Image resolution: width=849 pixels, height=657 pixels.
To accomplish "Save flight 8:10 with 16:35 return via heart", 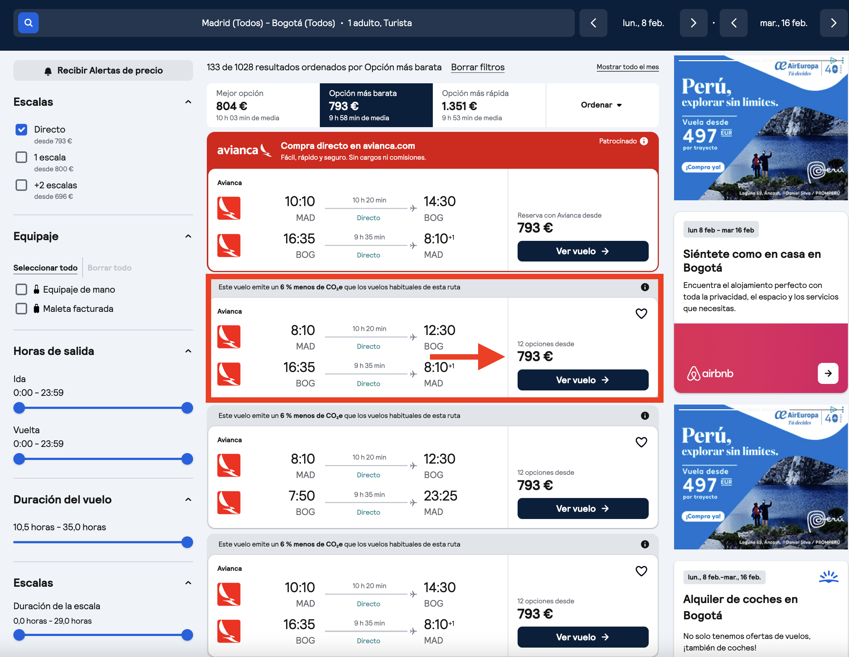I will 641,313.
